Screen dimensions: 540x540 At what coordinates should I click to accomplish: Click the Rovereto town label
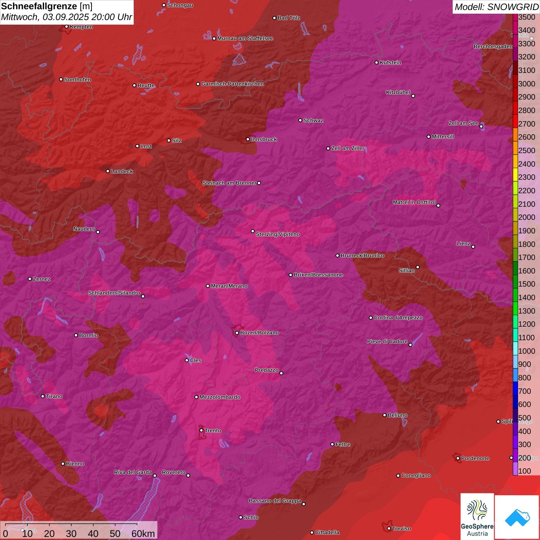click(174, 472)
